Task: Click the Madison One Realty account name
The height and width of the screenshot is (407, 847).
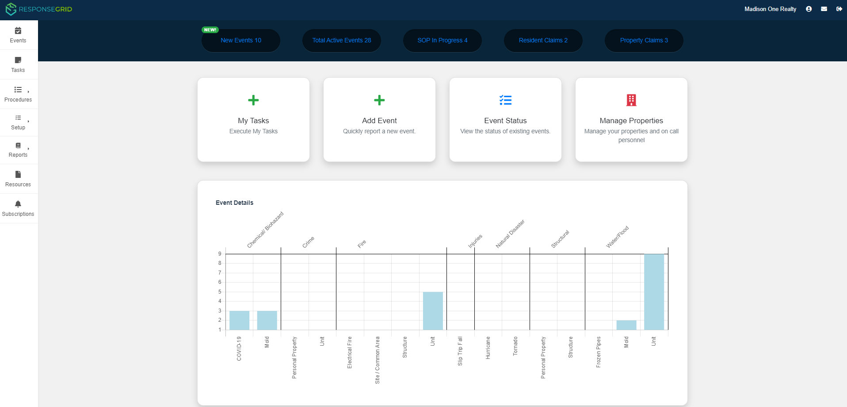Action: pyautogui.click(x=770, y=9)
